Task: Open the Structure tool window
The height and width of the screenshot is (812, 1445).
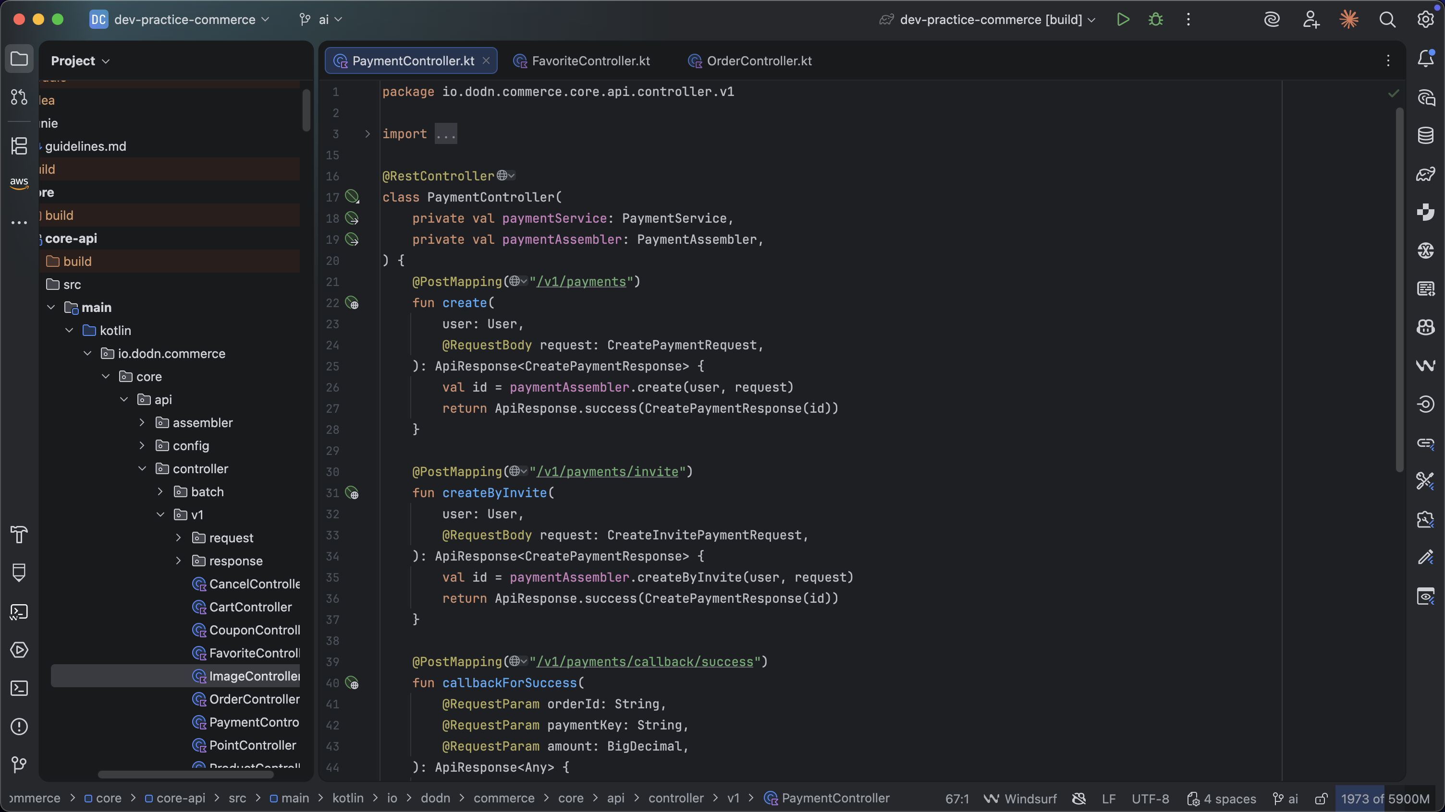Action: point(19,146)
